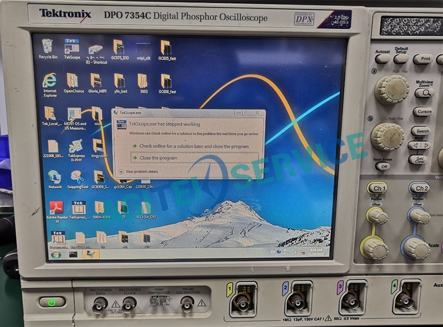
Task: Open the OpenChoice folder
Action: coord(74,83)
